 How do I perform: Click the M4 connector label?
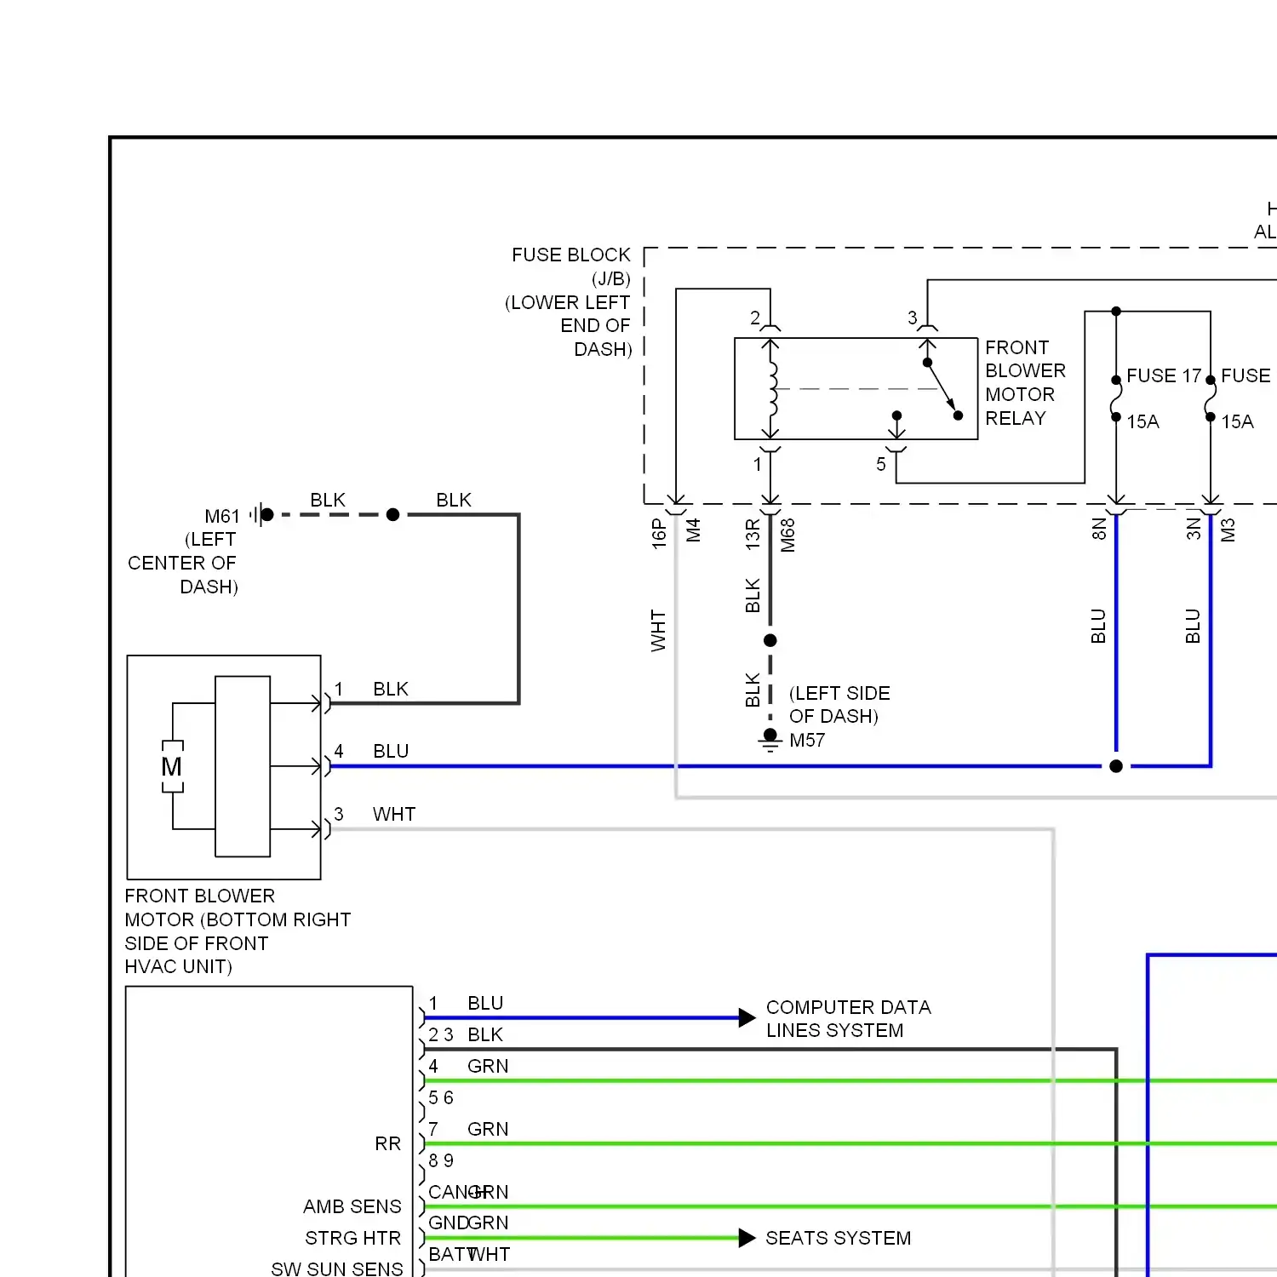coord(693,530)
